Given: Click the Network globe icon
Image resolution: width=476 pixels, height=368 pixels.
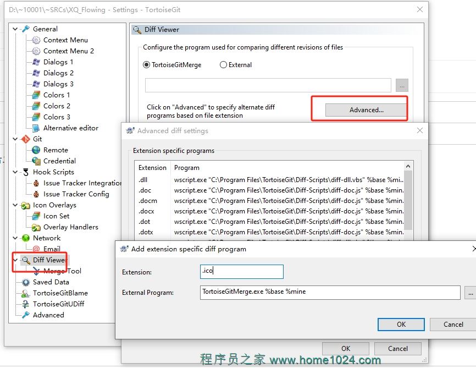Looking at the screenshot, I should pos(26,238).
